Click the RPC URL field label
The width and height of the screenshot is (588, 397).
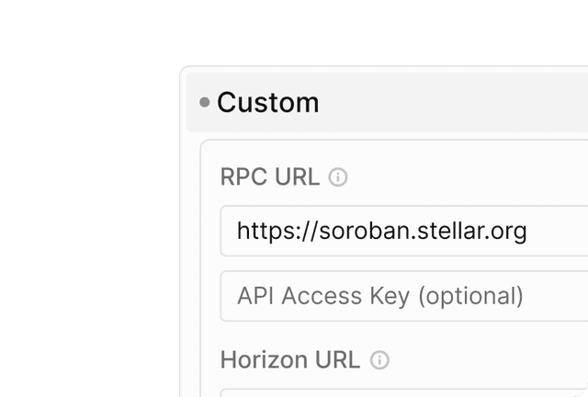tap(270, 176)
